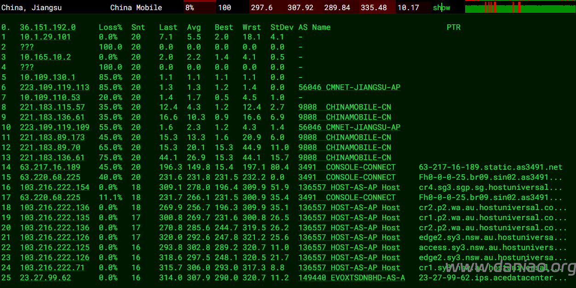Click the green and red packet loss graph
This screenshot has width=576, height=288.
point(519,7)
